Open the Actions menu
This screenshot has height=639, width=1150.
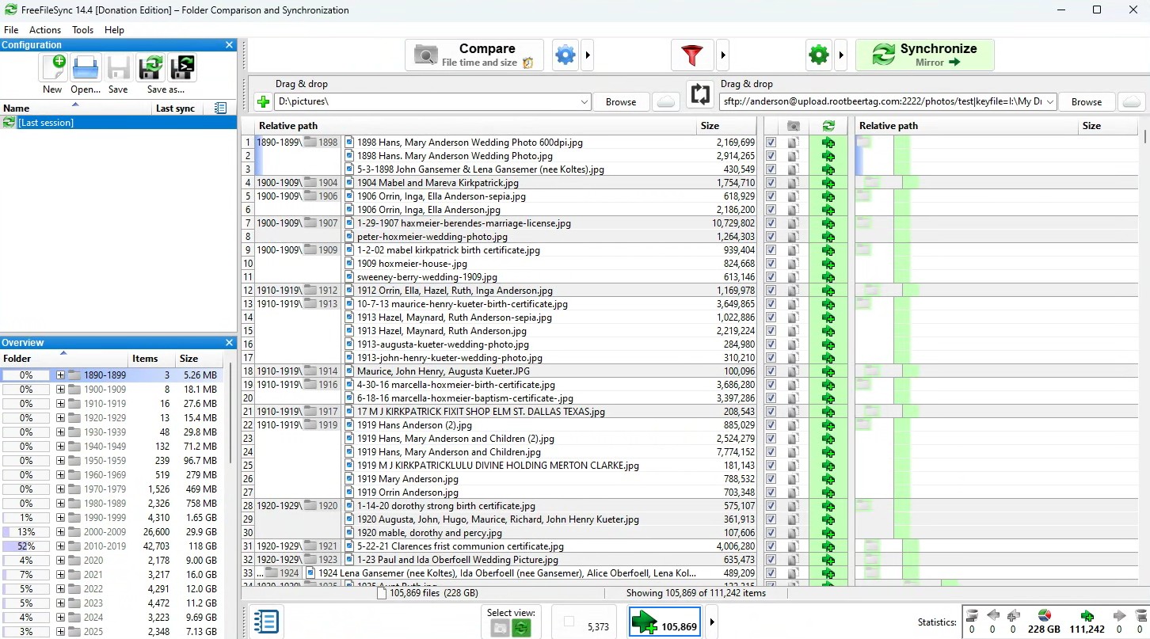pyautogui.click(x=45, y=30)
